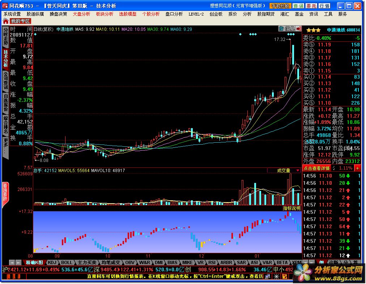Open the 资讯 button in title bar

point(298,6)
